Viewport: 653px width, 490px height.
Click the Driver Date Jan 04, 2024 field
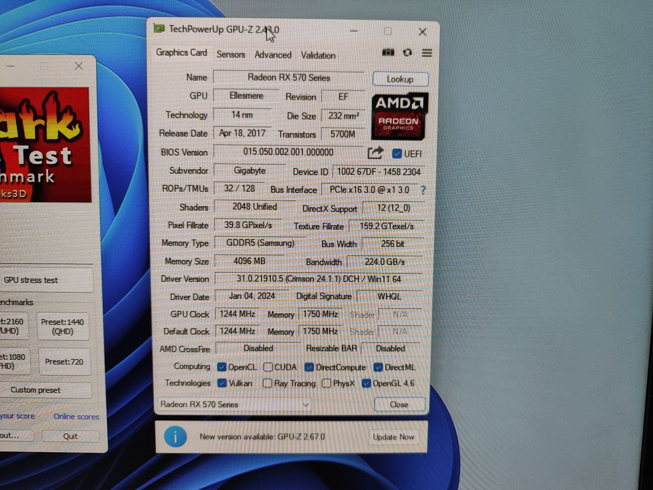[252, 296]
